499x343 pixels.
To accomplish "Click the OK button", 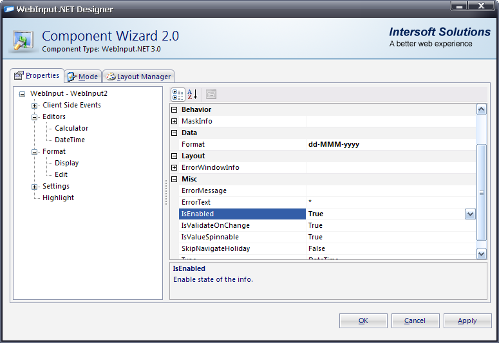I will click(363, 320).
